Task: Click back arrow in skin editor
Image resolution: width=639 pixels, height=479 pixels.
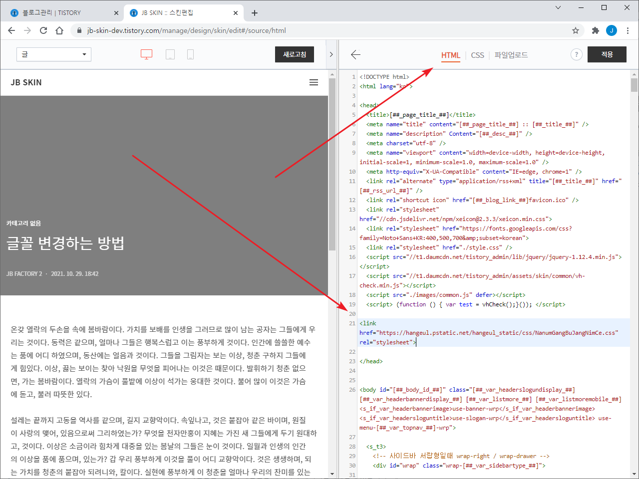Action: coord(355,54)
